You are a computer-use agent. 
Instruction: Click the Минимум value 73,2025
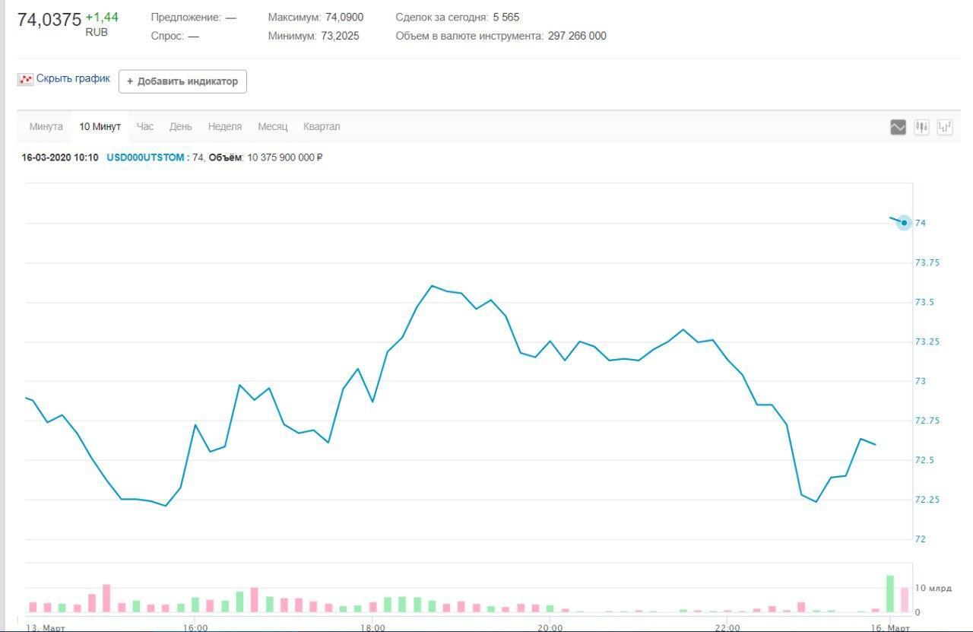(341, 36)
